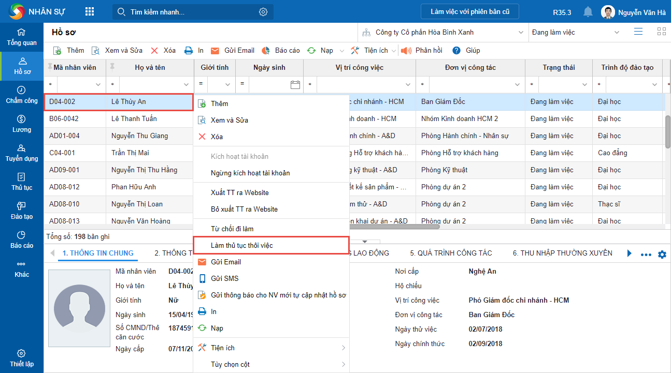Open Chấm công in the sidebar
671x373 pixels.
[x=21, y=95]
